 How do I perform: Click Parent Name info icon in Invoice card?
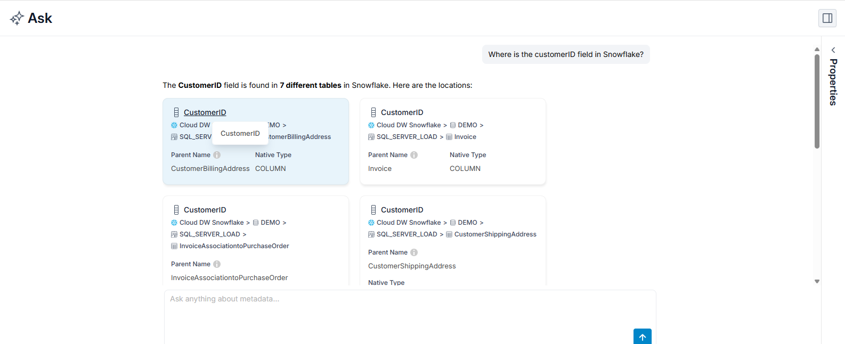pyautogui.click(x=414, y=155)
